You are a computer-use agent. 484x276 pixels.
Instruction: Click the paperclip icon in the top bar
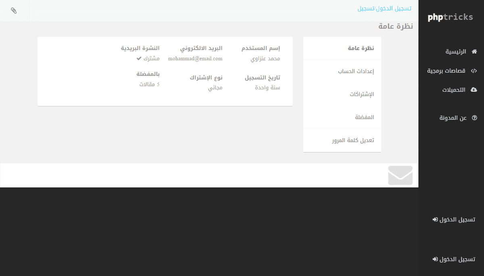point(14,10)
